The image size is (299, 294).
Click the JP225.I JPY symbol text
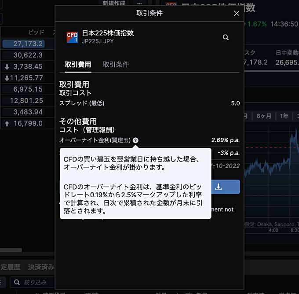[98, 41]
